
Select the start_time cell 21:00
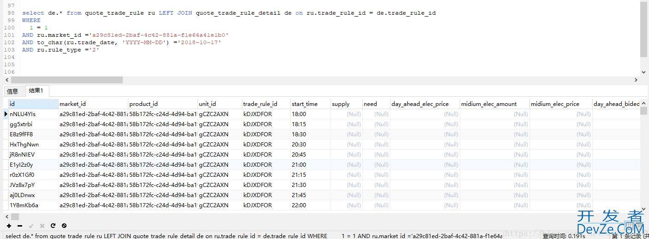click(x=311, y=164)
